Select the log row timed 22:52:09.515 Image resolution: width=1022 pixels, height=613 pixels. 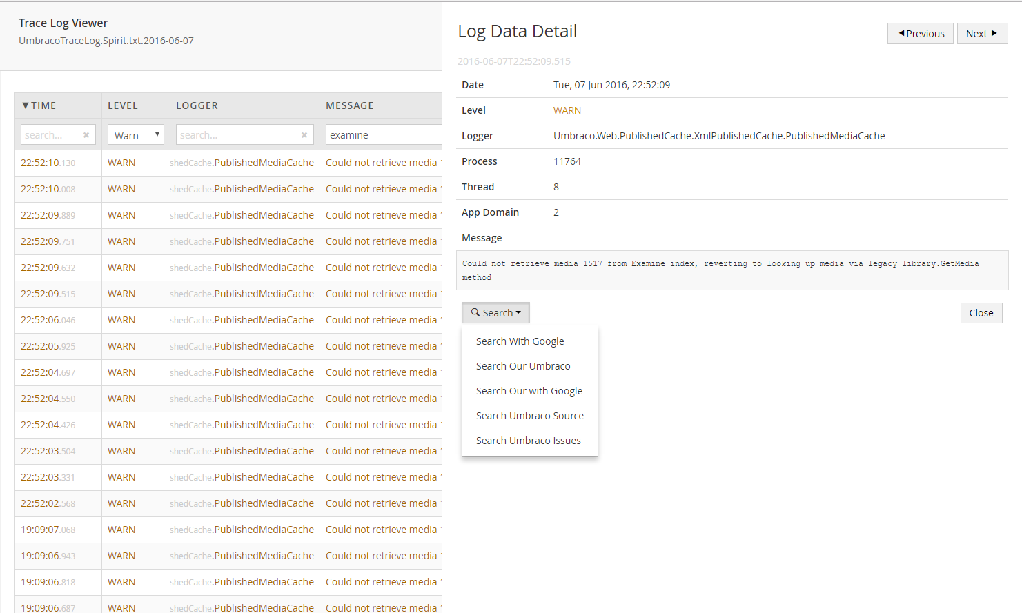(228, 294)
